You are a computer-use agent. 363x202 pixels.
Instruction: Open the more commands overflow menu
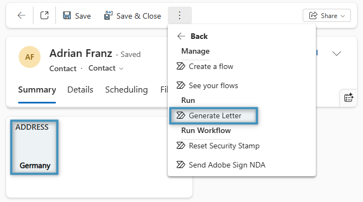180,15
